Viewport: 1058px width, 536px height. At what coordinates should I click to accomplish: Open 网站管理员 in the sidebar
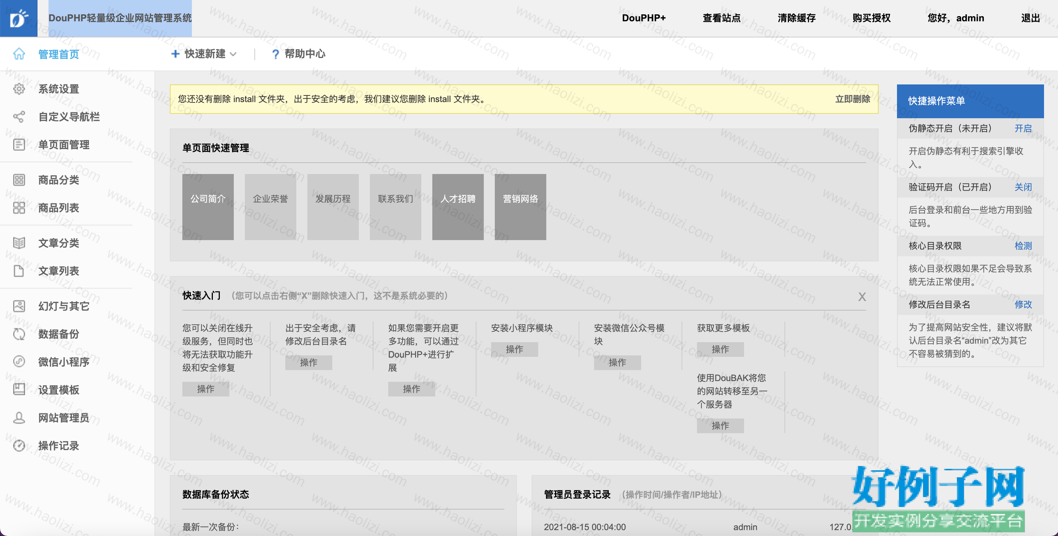64,418
